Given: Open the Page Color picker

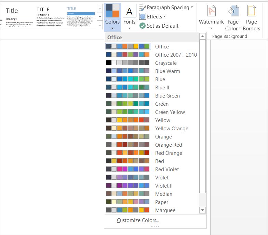Looking at the screenshot, I should [x=233, y=18].
